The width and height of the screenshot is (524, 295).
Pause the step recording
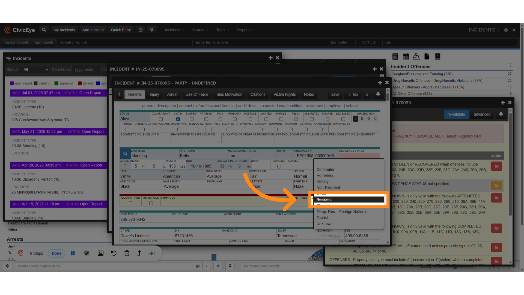[73, 253]
